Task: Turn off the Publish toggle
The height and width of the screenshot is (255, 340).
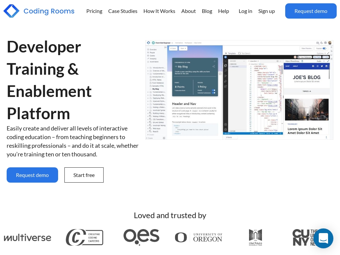Action: [324, 48]
